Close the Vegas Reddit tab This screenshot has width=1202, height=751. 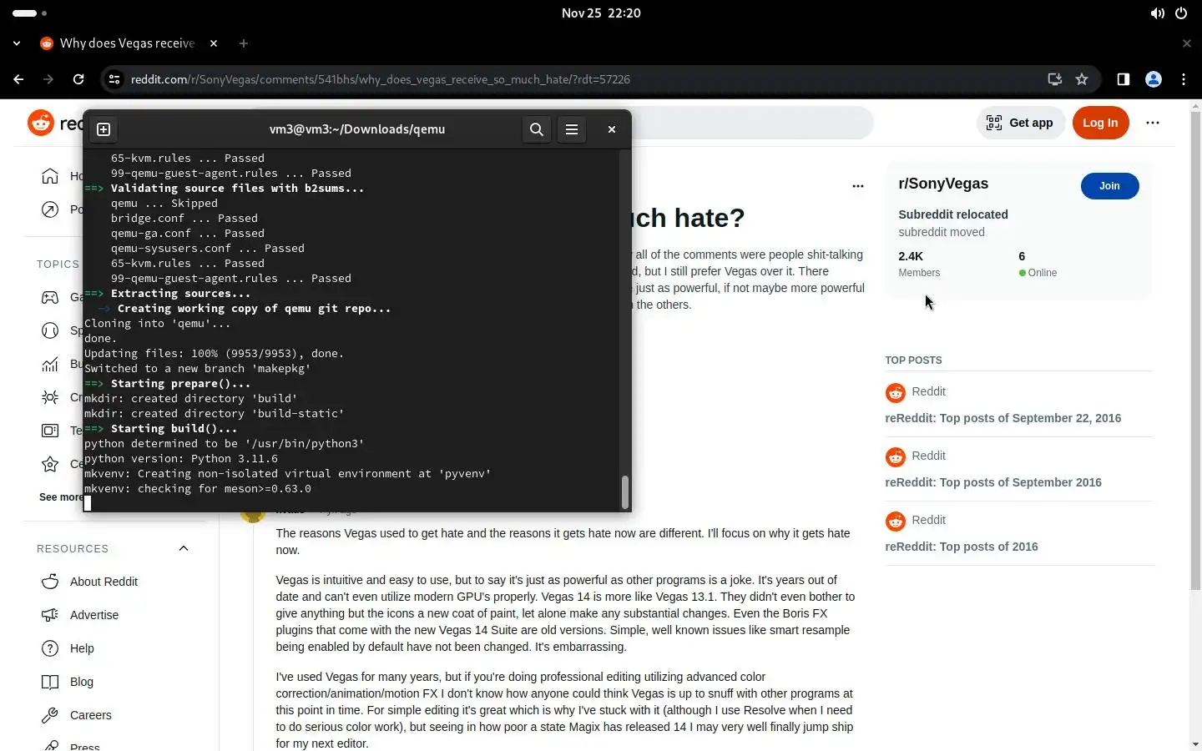(x=214, y=43)
